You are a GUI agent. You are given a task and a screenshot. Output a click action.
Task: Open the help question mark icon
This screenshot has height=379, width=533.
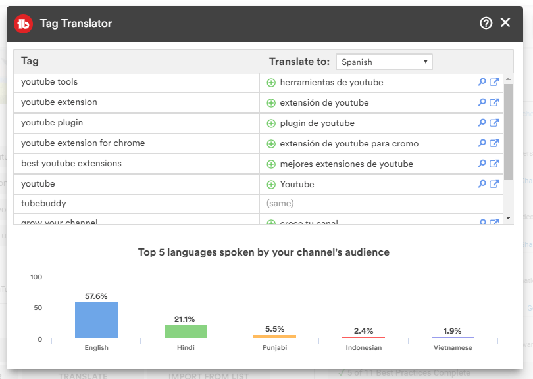(486, 22)
